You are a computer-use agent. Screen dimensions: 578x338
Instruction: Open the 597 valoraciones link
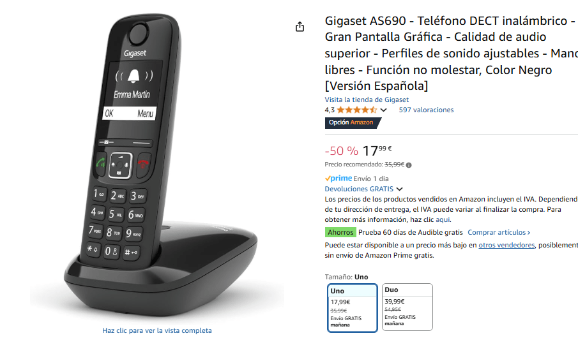[x=426, y=110]
